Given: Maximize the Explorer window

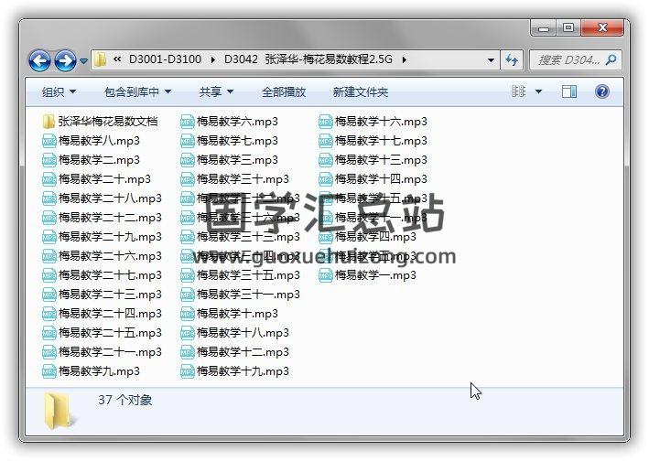Looking at the screenshot, I should [x=568, y=28].
